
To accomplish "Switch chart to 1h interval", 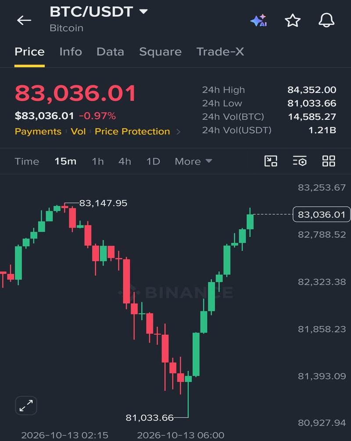I will [98, 161].
